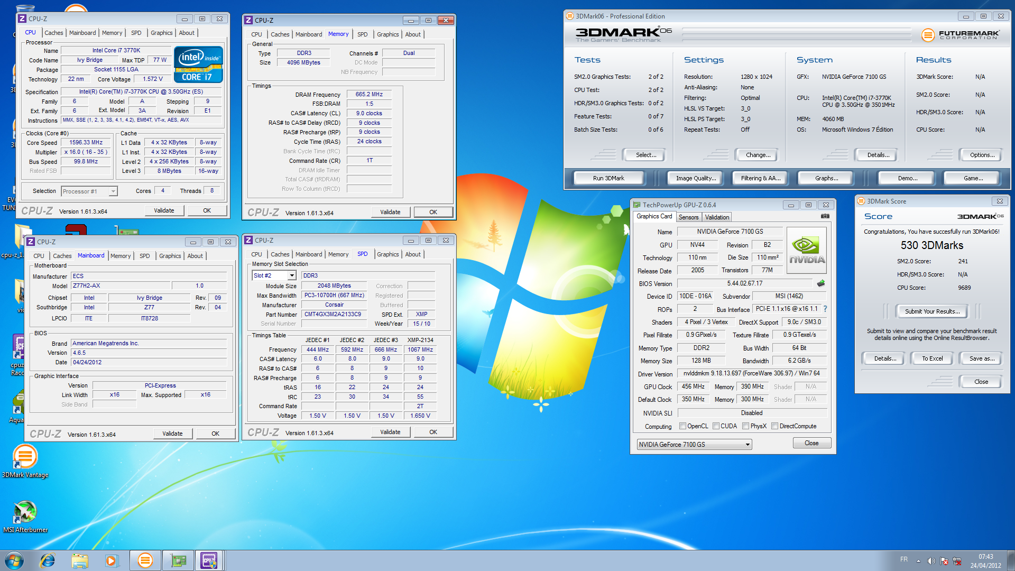Click CPU-Z Mainboard window title icon
This screenshot has width=1015, height=571.
[x=31, y=242]
